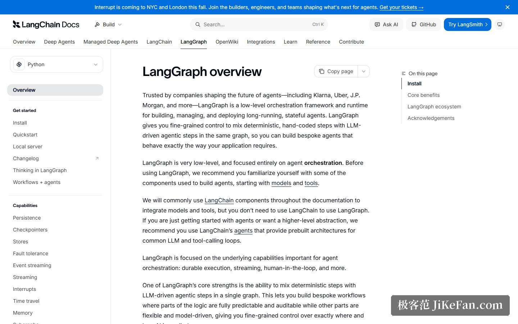Click the Changelog external-link arrow icon
The height and width of the screenshot is (324, 518).
(x=97, y=158)
